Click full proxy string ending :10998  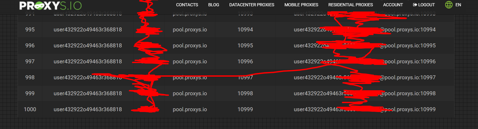click(365, 93)
